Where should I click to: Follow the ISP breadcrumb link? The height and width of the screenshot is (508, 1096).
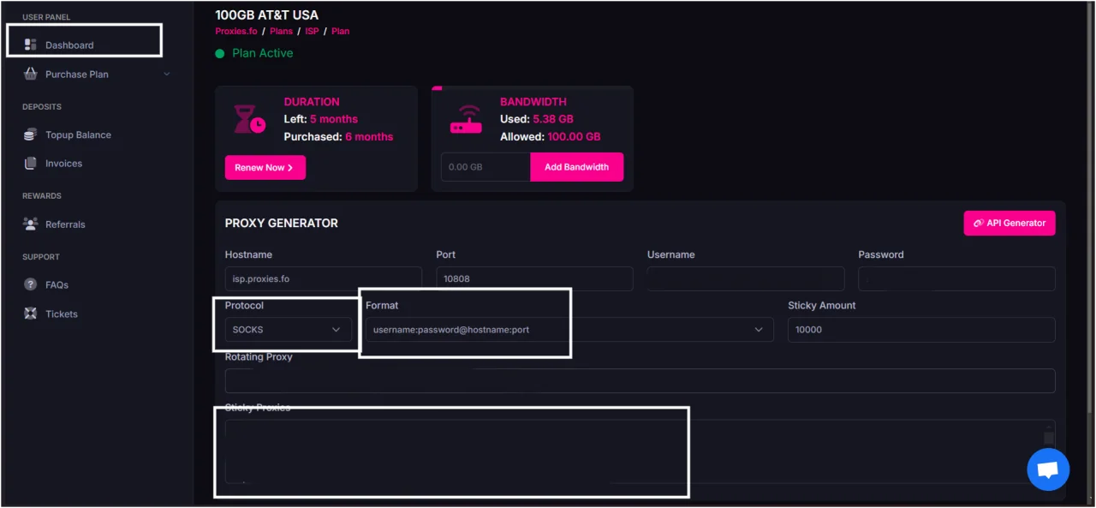(312, 31)
